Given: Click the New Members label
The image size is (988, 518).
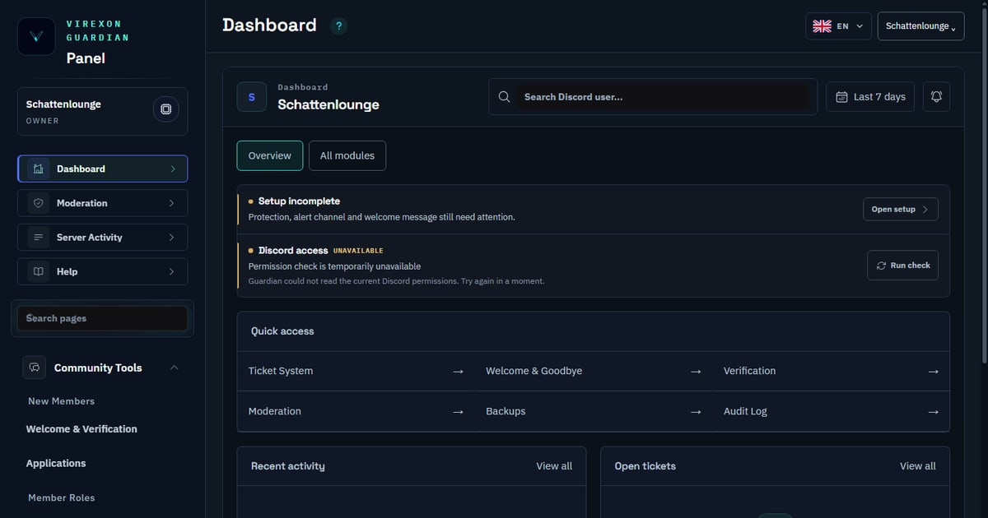Looking at the screenshot, I should 61,401.
